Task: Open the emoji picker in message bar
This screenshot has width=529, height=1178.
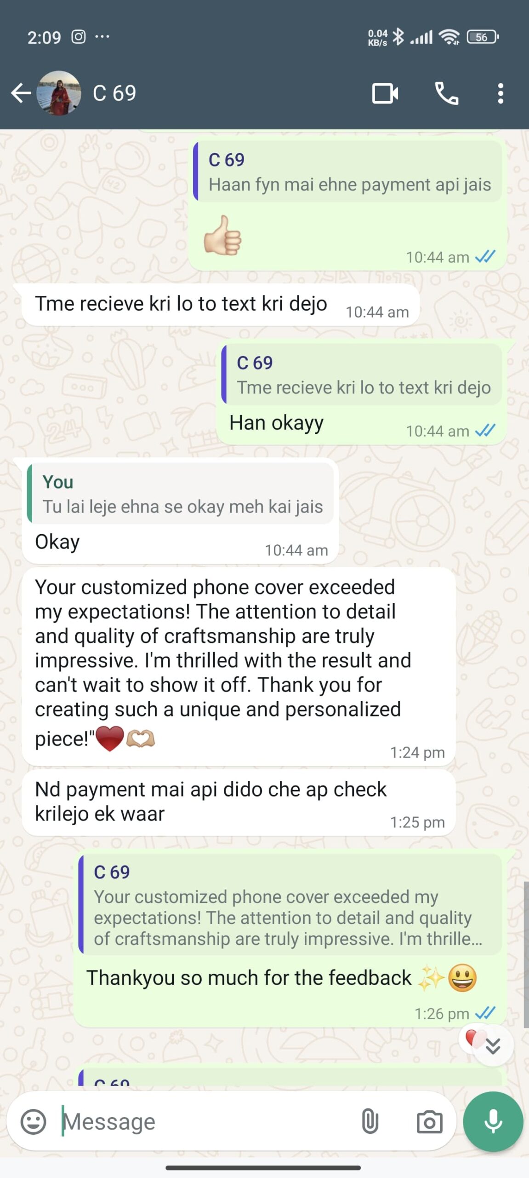Action: [33, 1121]
